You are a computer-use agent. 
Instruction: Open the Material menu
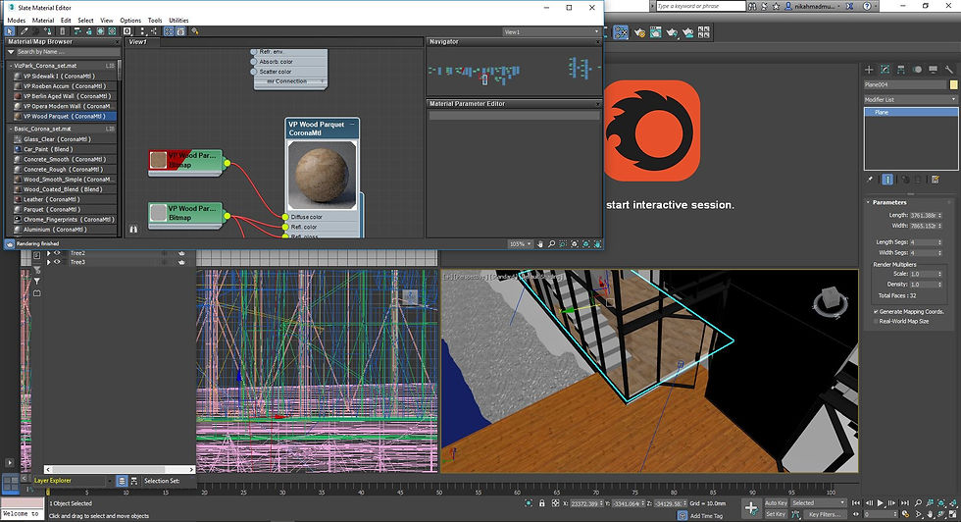(x=43, y=21)
